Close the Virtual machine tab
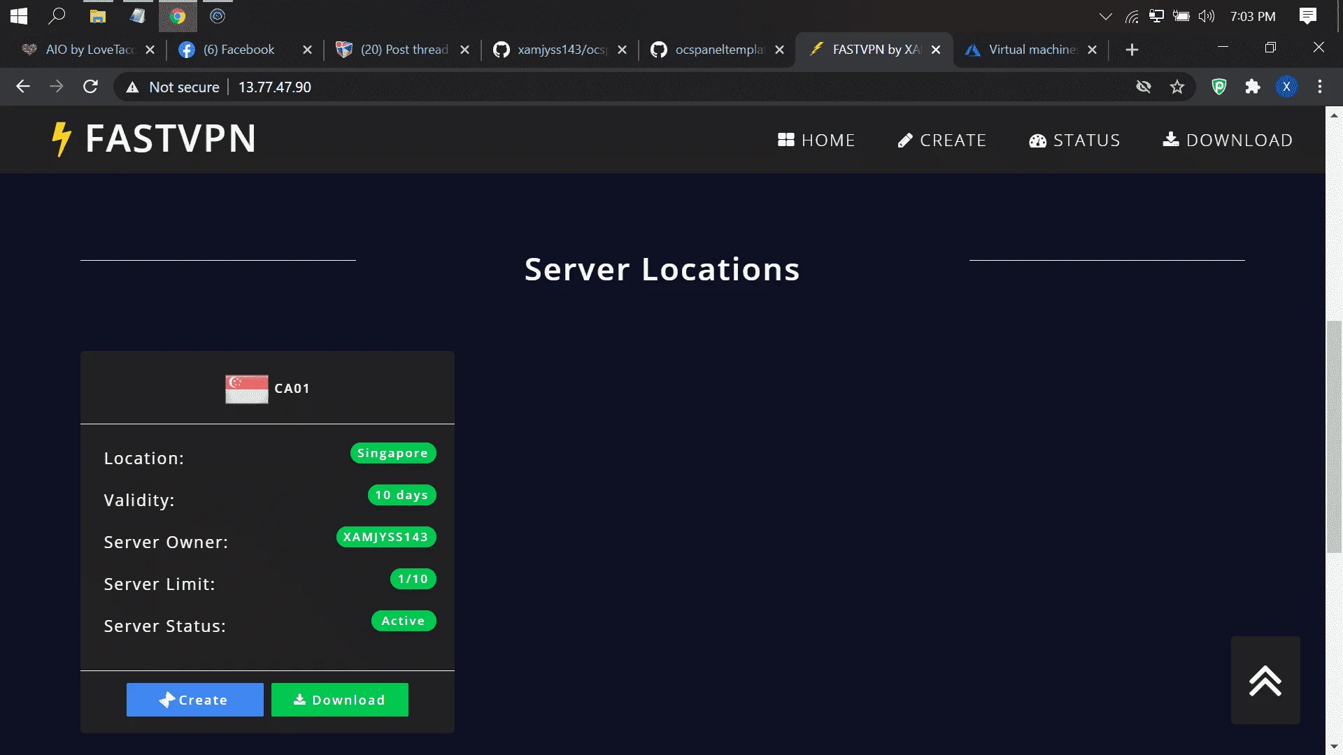 pos(1093,50)
